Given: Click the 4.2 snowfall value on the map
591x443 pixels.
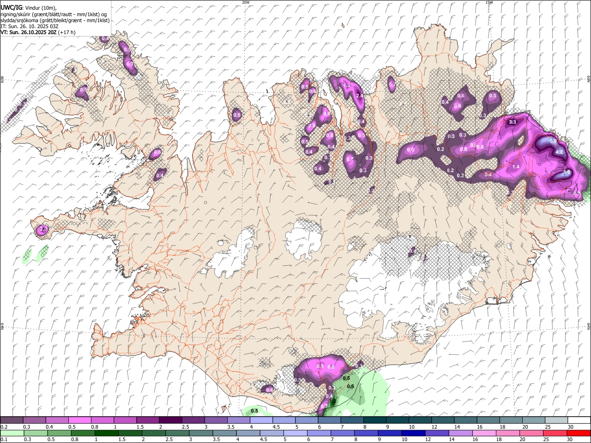Looking at the screenshot, I should 559,151.
